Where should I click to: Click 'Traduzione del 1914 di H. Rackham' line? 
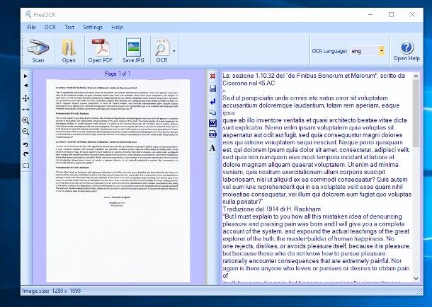[x=272, y=209]
